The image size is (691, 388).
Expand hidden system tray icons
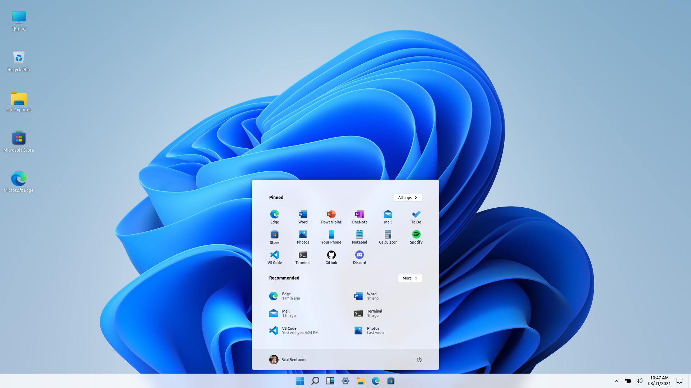point(616,381)
